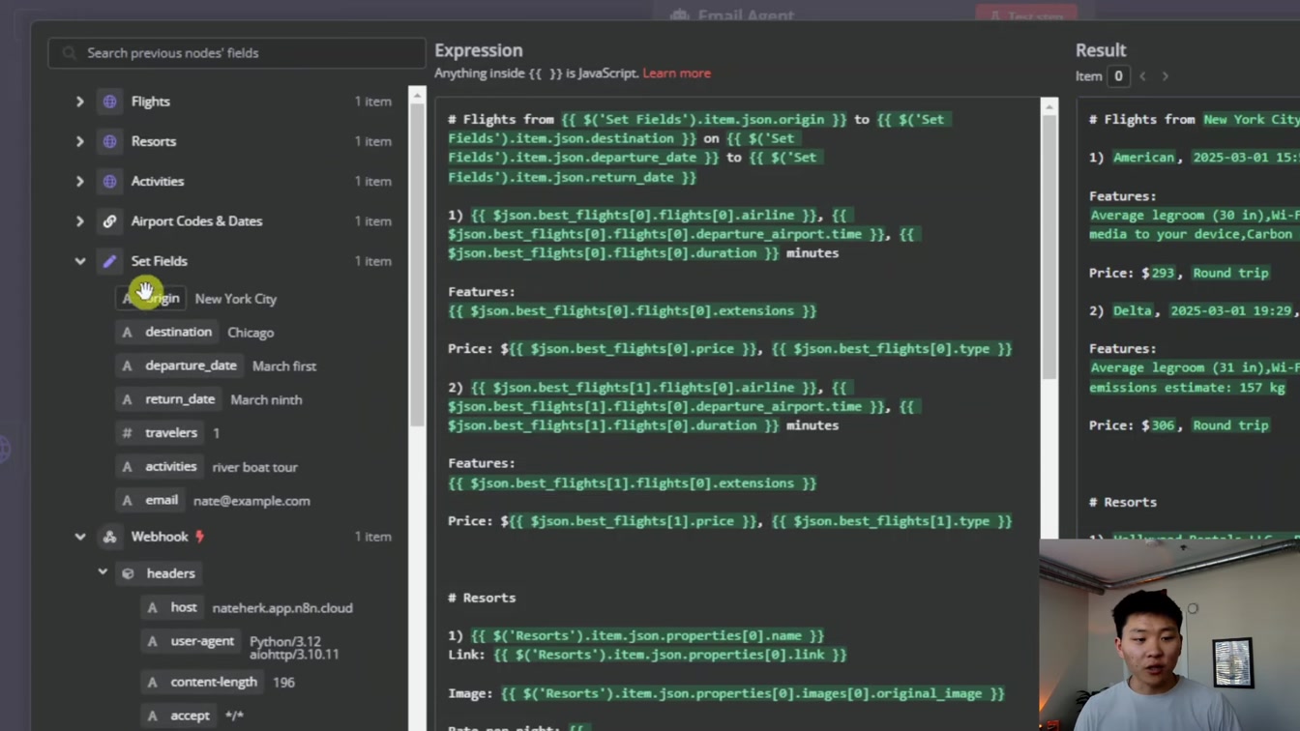Click the string type icon beside email
This screenshot has width=1300, height=731.
click(127, 501)
